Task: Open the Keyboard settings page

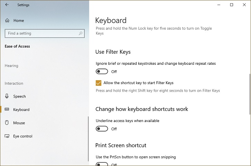Action: tap(21, 110)
